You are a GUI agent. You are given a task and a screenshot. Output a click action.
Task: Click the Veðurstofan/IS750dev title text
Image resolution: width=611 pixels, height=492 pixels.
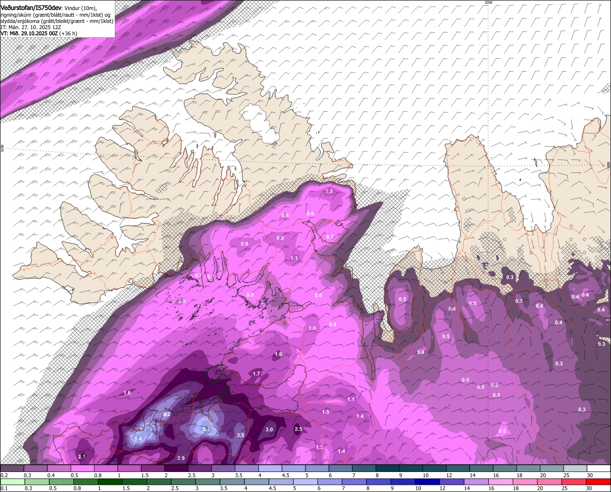[x=31, y=8]
